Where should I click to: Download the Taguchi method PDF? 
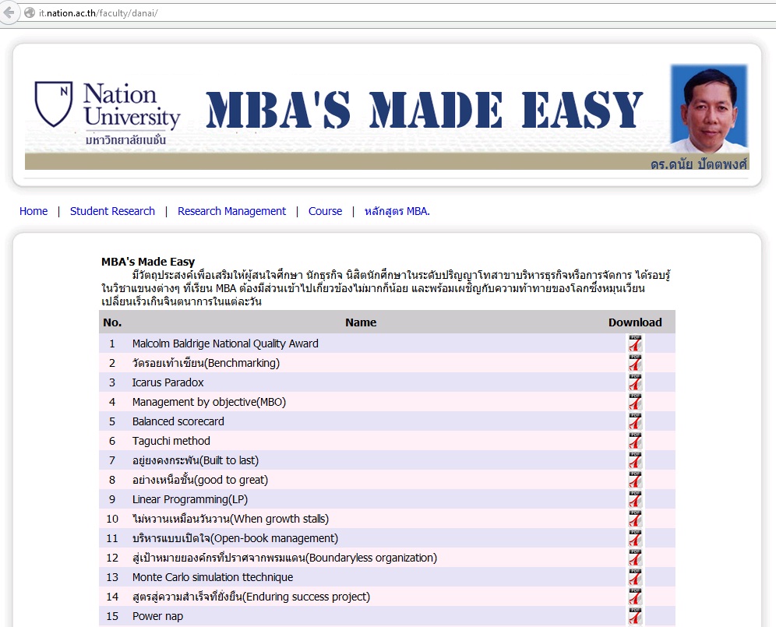(635, 441)
